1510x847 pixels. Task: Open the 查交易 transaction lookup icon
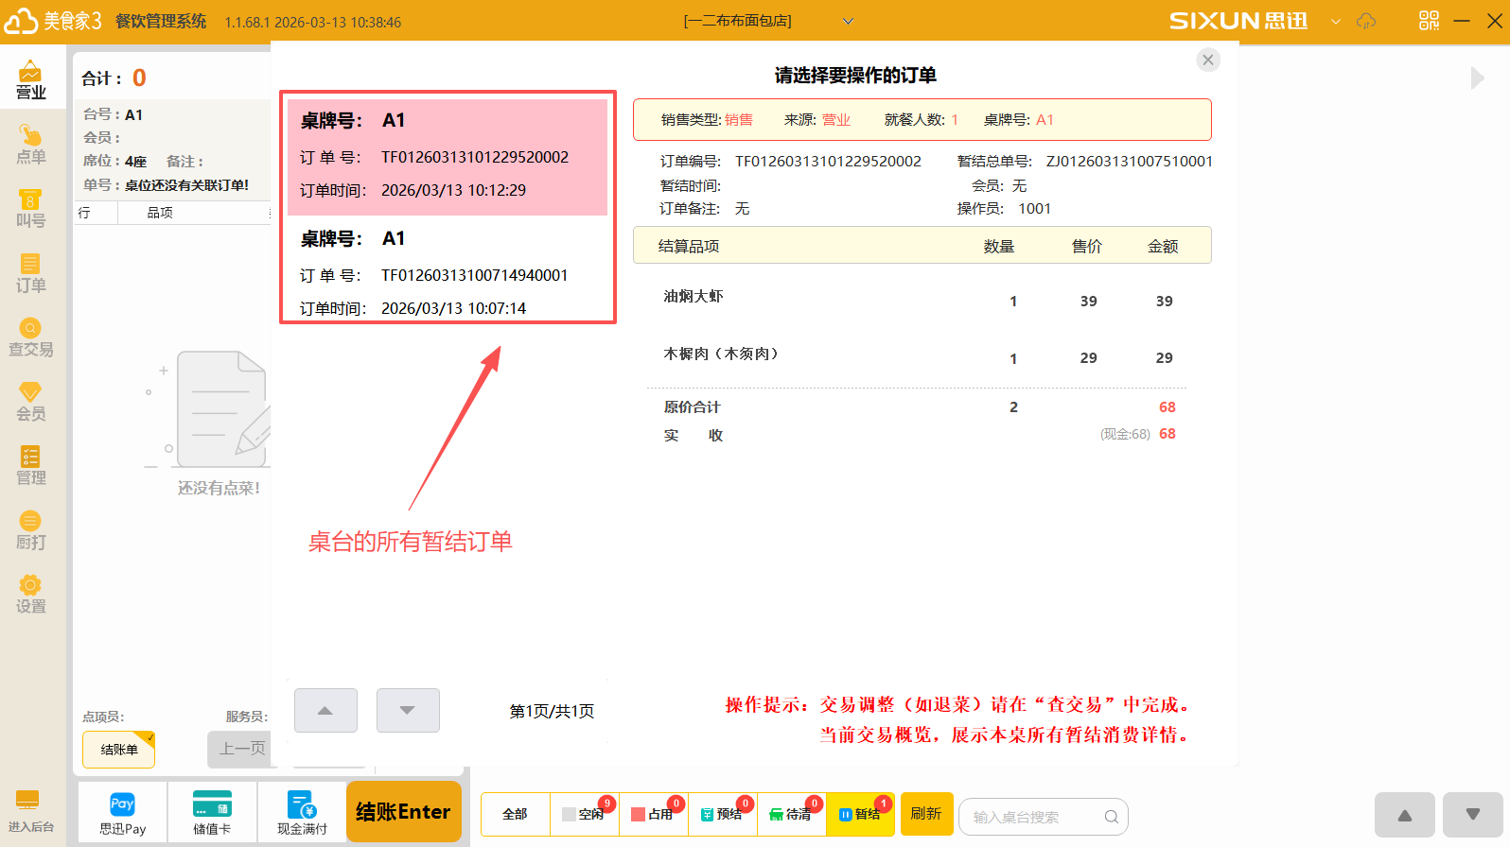tap(30, 337)
